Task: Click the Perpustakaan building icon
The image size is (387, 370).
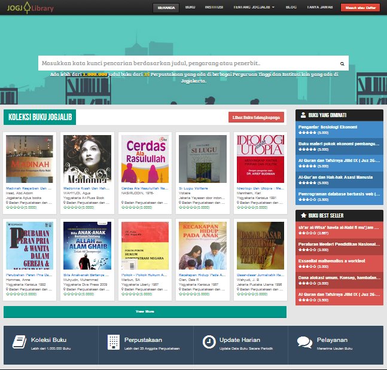Action: click(x=113, y=341)
